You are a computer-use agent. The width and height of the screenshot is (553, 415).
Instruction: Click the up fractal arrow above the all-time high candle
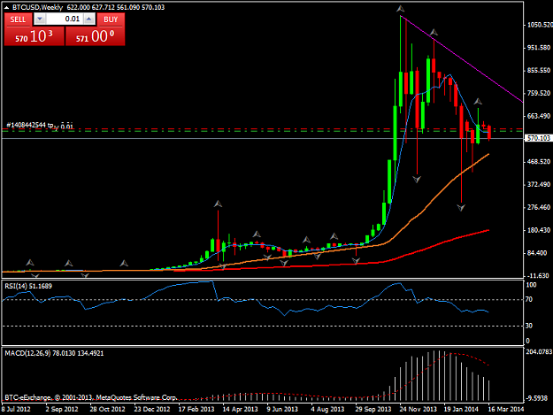400,9
